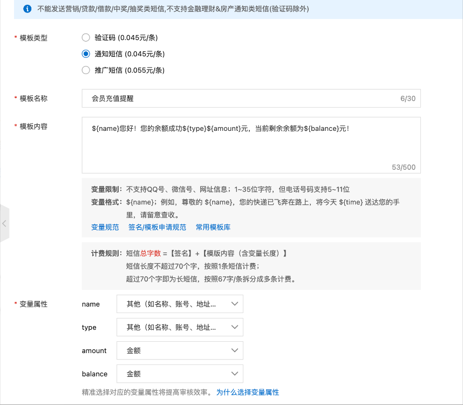Open the 变量规范 link
This screenshot has height=405, width=463.
coord(105,227)
